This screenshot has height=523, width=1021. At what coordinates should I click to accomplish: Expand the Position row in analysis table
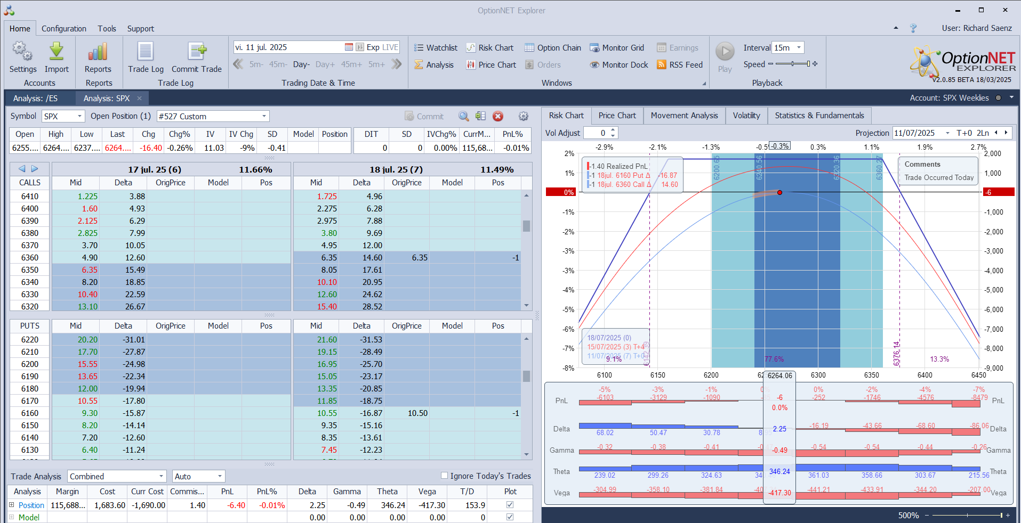pos(12,505)
